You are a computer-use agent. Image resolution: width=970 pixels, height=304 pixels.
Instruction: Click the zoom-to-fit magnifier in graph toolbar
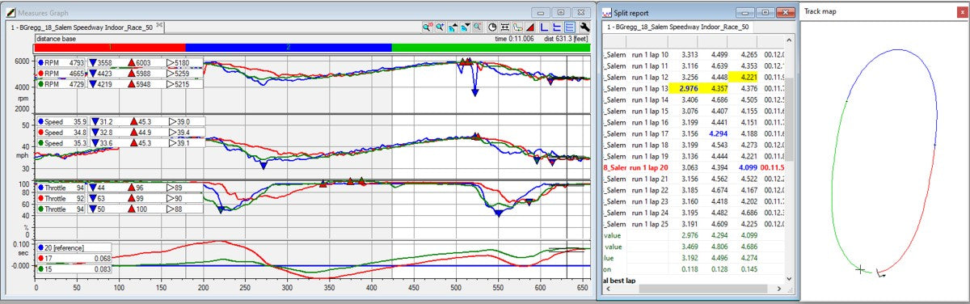(428, 27)
